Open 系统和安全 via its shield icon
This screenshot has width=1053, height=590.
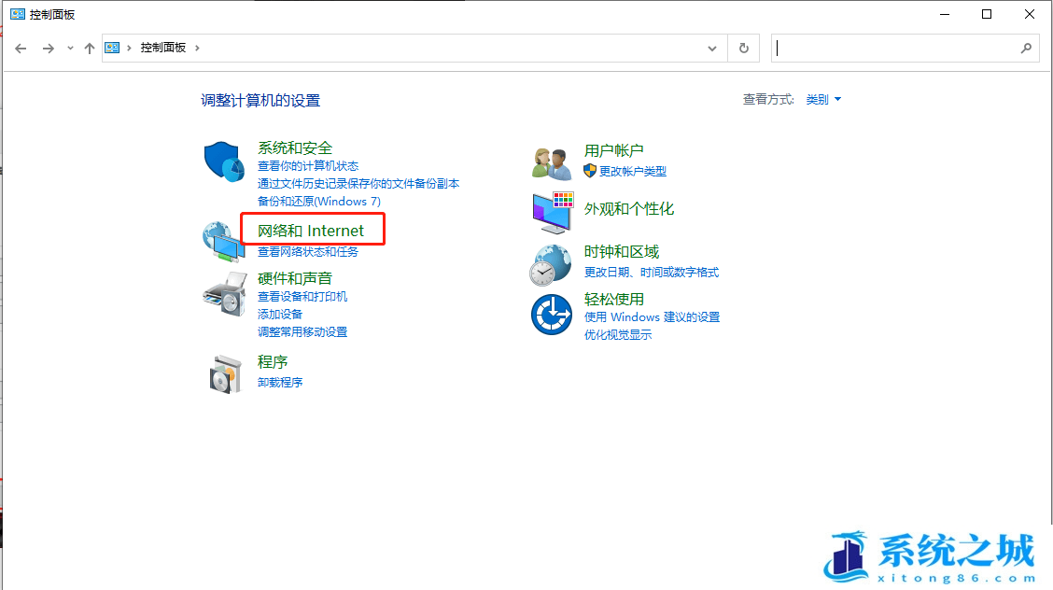223,159
